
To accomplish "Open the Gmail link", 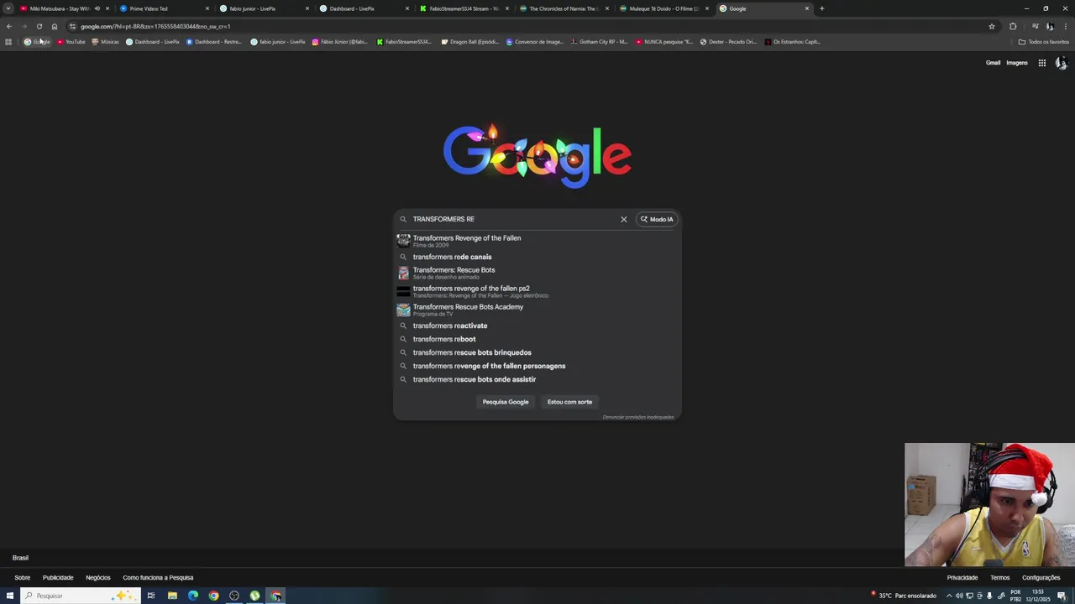I will point(993,63).
